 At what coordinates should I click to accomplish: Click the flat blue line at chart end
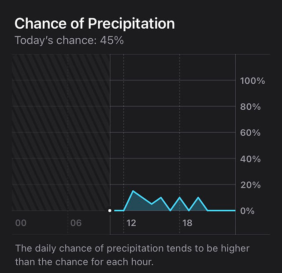pyautogui.click(x=221, y=210)
